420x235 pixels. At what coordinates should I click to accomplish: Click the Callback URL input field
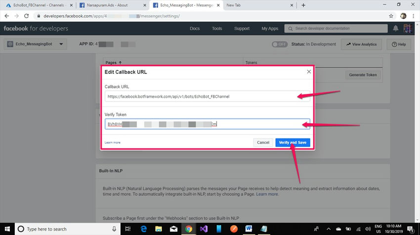click(x=208, y=97)
